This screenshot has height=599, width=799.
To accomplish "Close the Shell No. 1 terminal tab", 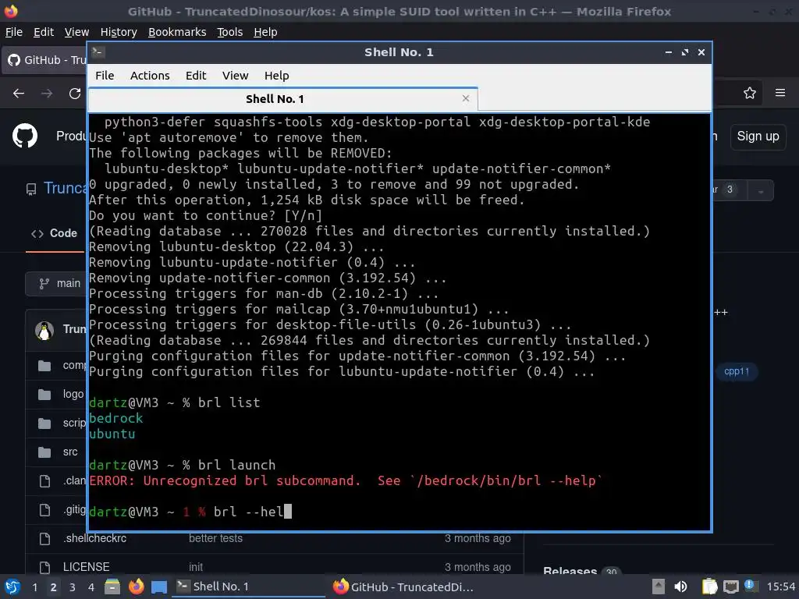I will 465,98.
